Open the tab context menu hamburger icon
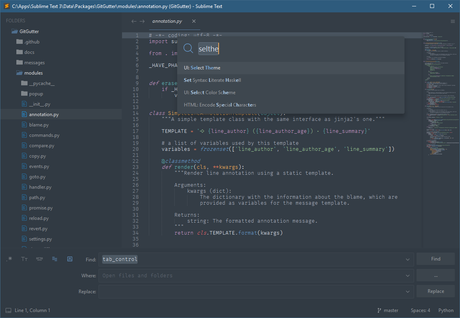This screenshot has width=460, height=318. point(453,21)
